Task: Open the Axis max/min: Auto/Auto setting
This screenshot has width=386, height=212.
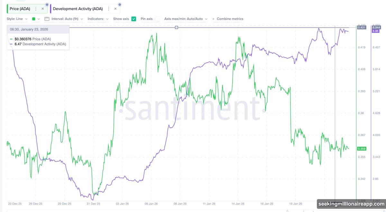Action: click(185, 19)
